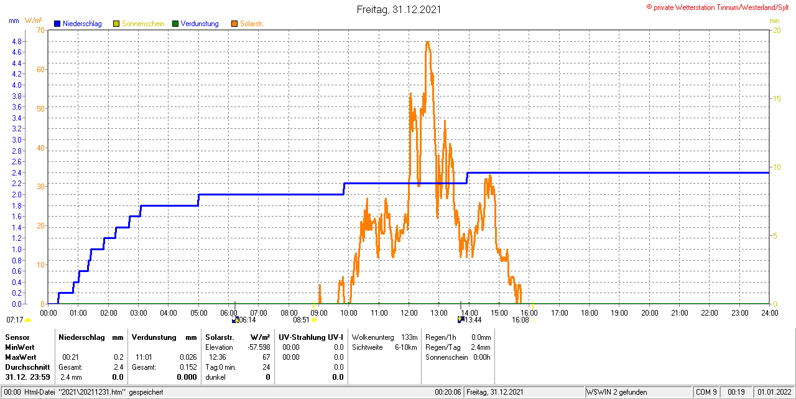Click the sun icon next to 08:51

313,320
